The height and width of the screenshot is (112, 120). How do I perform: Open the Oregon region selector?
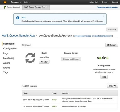click(x=105, y=2)
